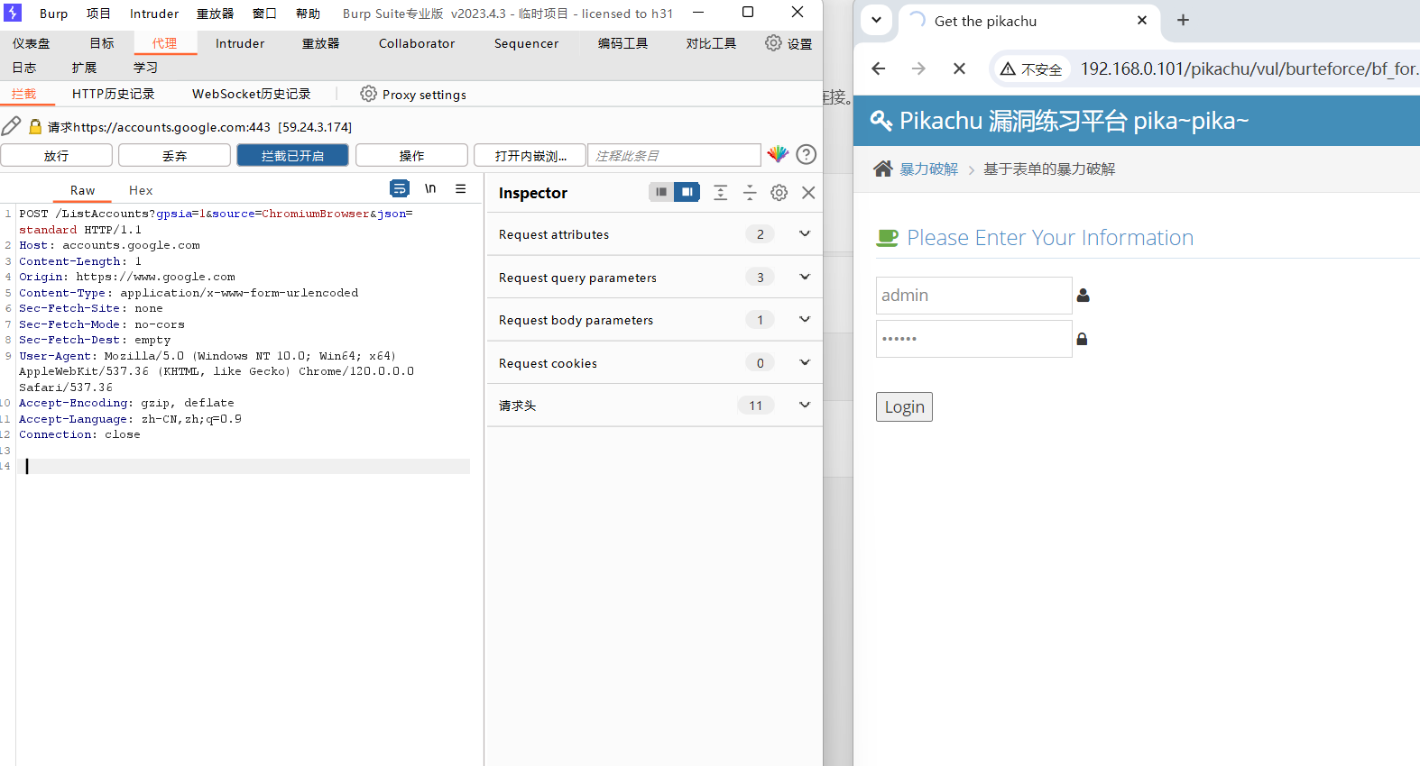Switch to 目标 tab

click(x=102, y=43)
